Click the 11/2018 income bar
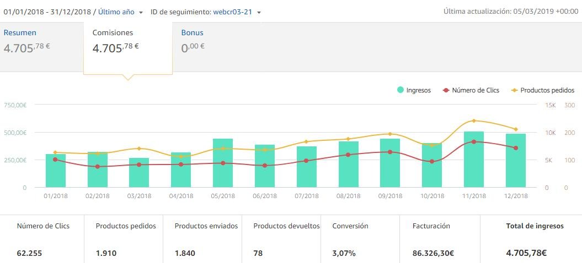The height and width of the screenshot is (263, 582). pyautogui.click(x=474, y=159)
